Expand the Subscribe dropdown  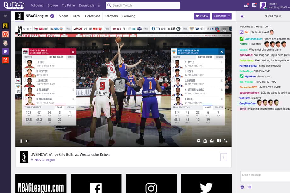coord(229,16)
